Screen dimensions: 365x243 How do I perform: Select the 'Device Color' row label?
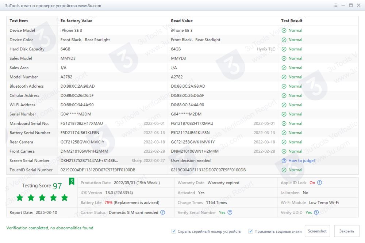(x=21, y=39)
